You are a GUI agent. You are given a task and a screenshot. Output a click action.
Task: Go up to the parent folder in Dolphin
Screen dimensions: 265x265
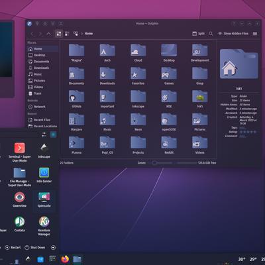[48, 34]
